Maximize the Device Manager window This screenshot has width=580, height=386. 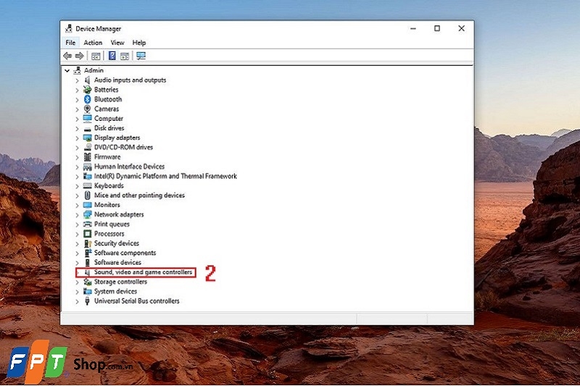(x=437, y=28)
